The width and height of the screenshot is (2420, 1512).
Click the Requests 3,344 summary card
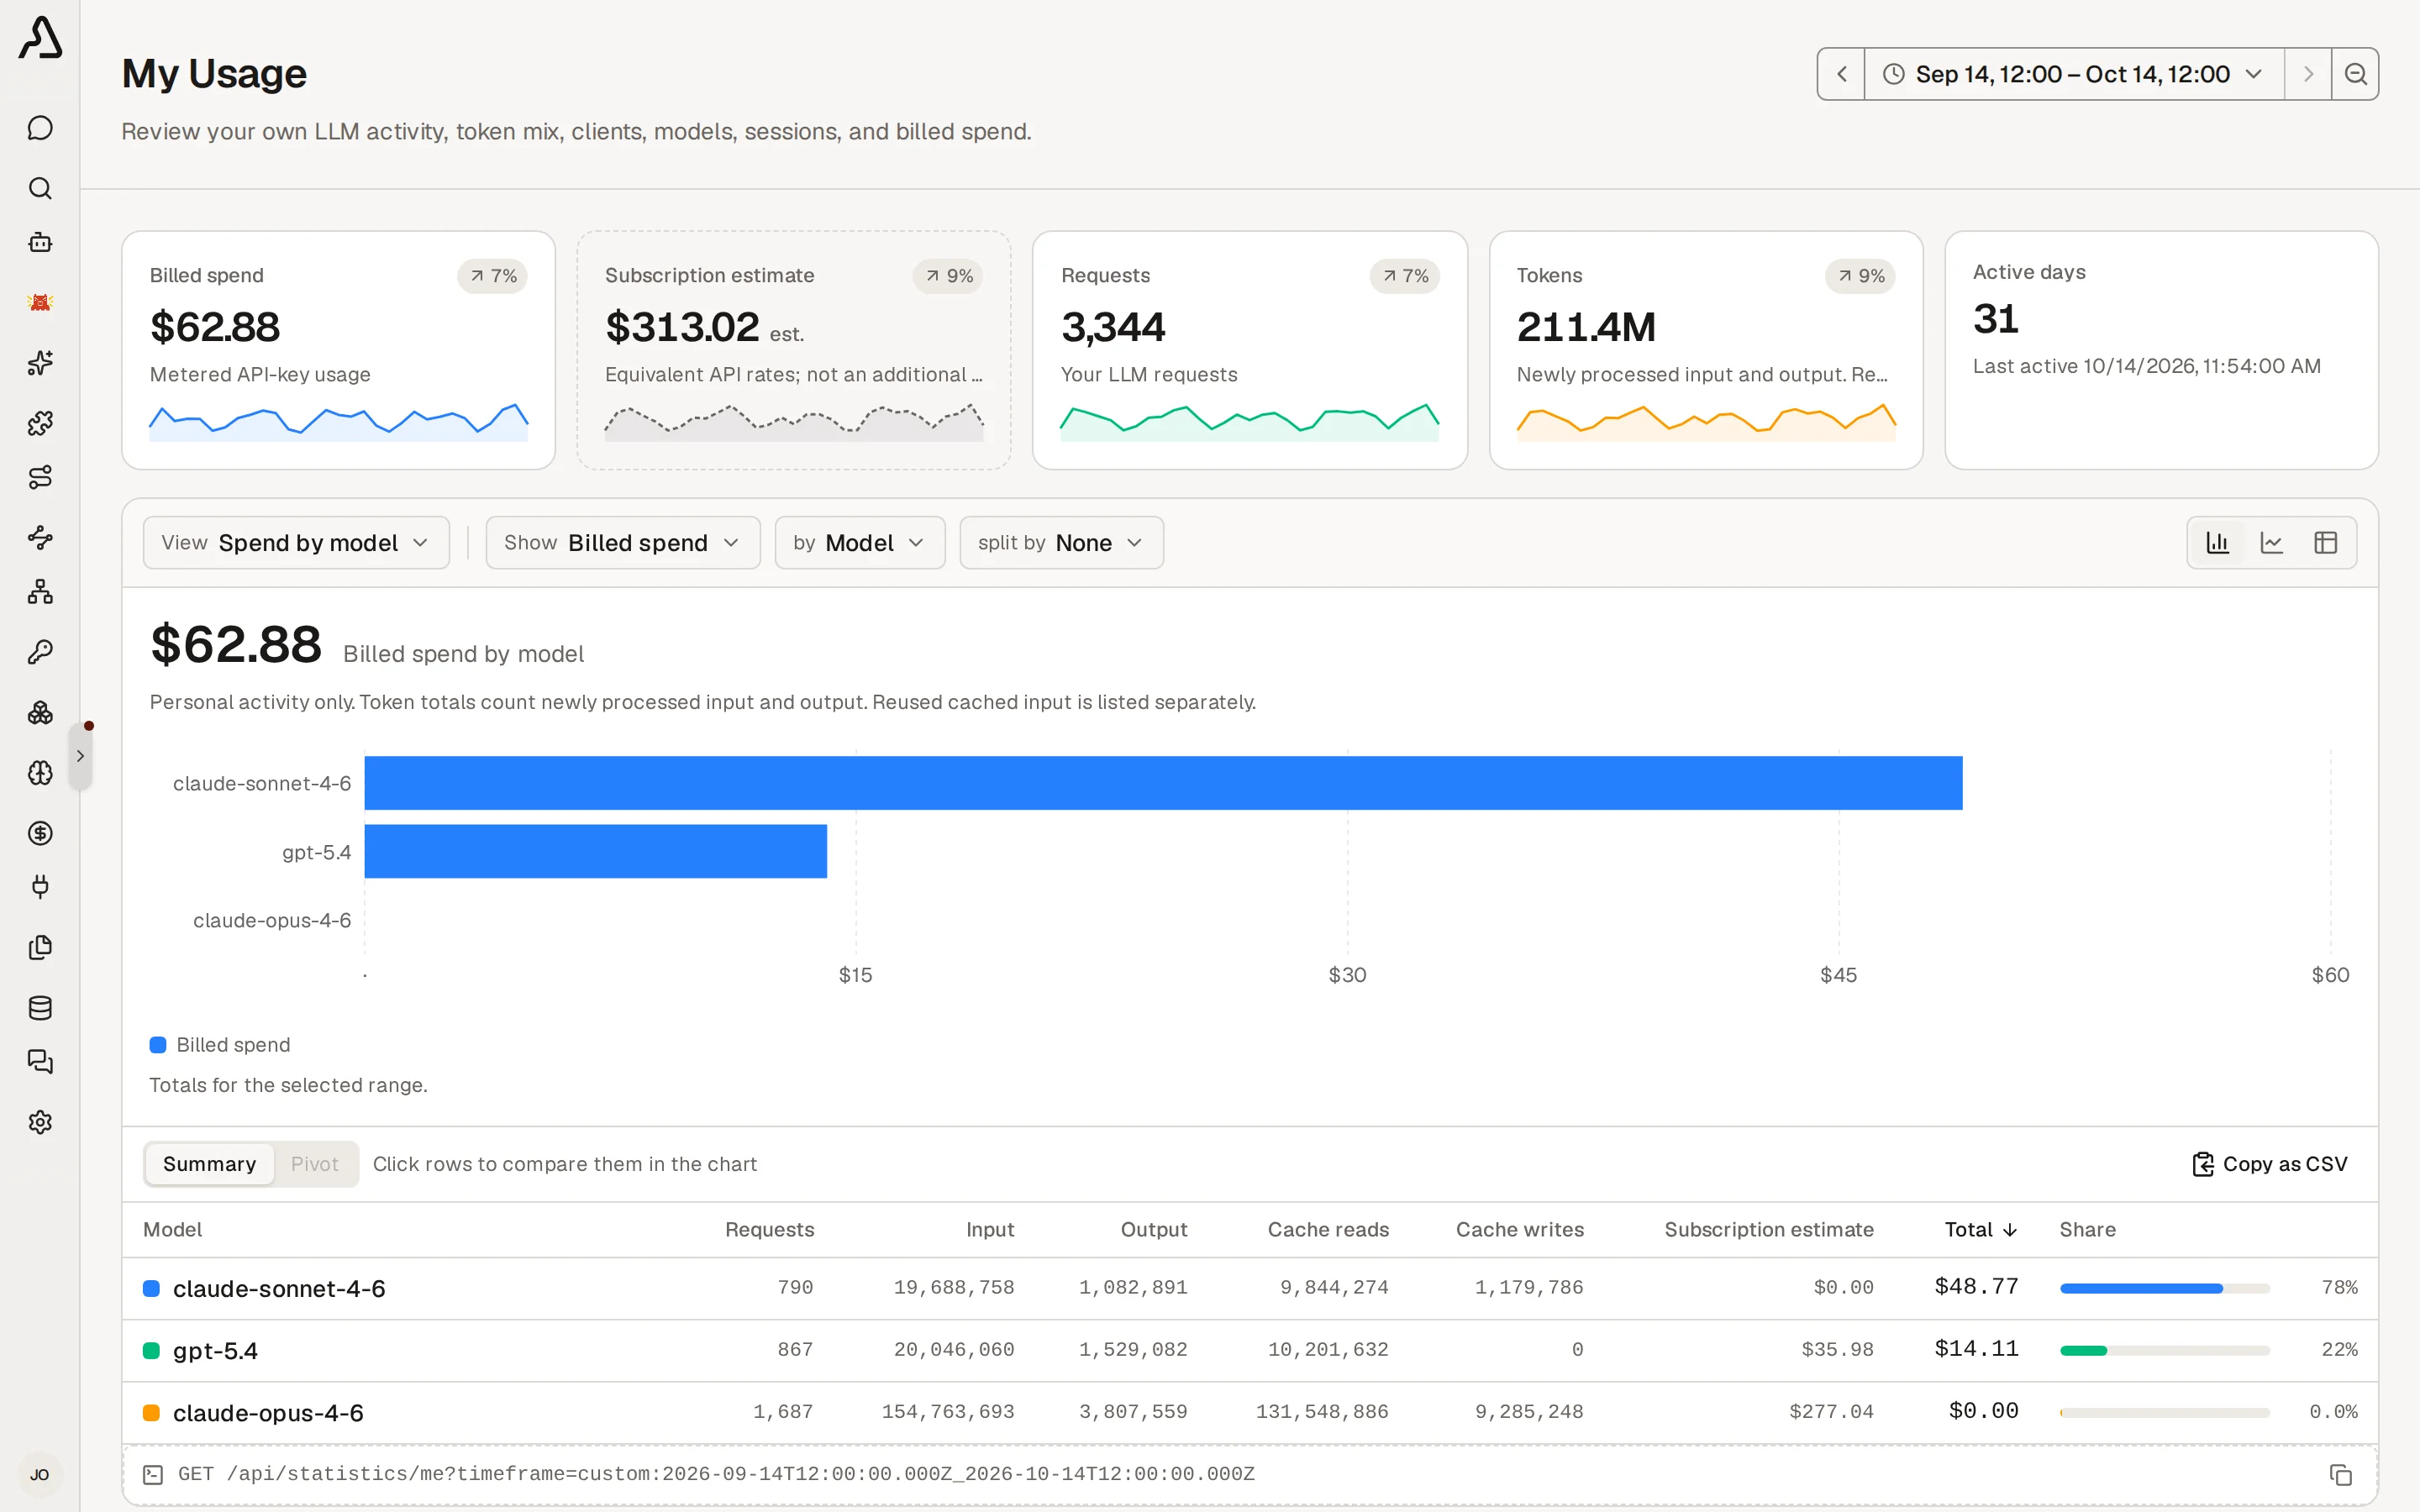(1249, 350)
